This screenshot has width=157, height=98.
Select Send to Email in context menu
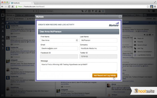[143, 45]
